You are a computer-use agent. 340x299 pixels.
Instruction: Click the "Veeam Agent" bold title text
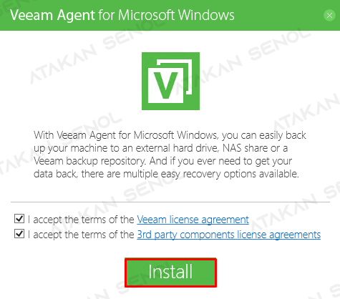pos(52,16)
